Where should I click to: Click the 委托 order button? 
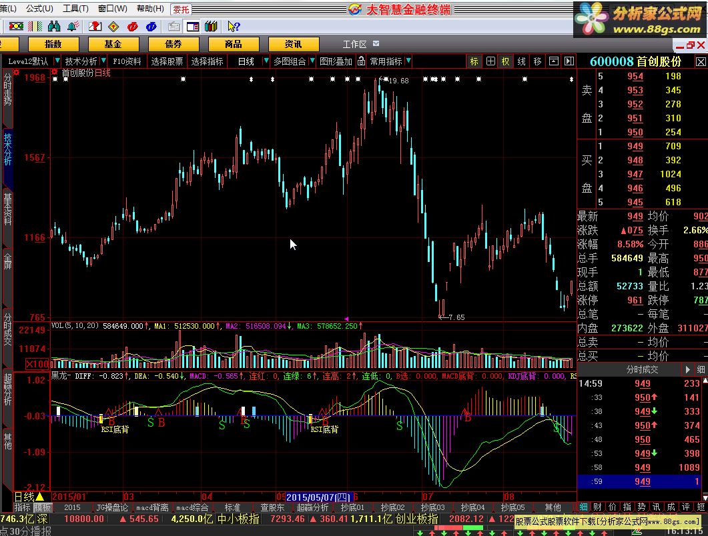[181, 9]
